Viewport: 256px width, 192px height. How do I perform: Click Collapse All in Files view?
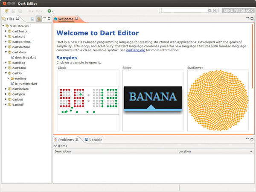[x=32, y=19]
